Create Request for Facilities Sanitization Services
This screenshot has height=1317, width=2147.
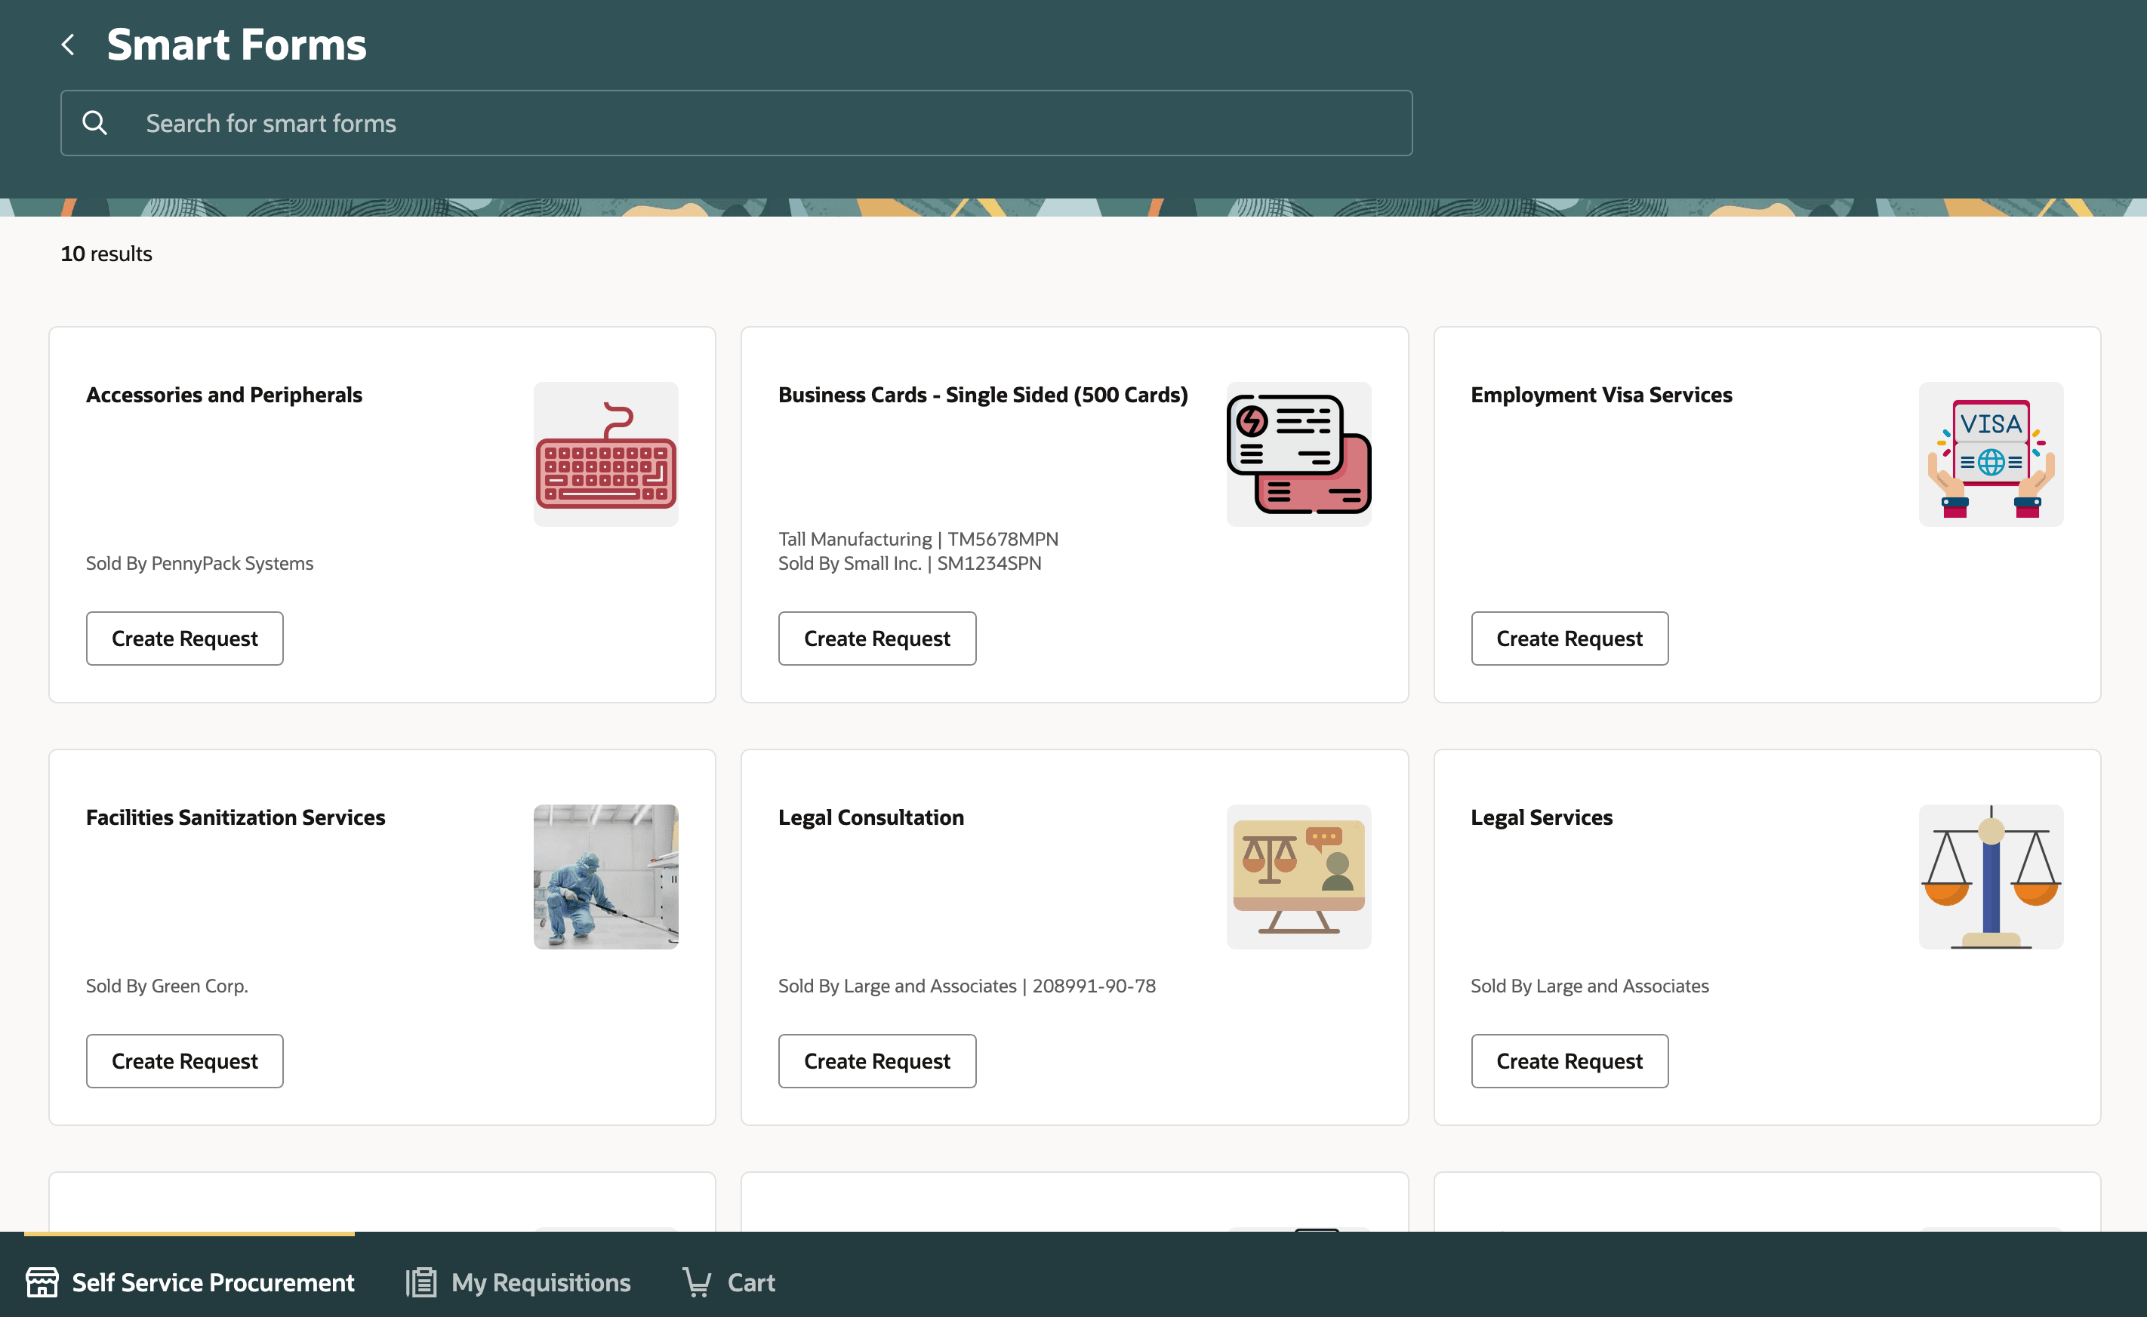click(x=185, y=1061)
